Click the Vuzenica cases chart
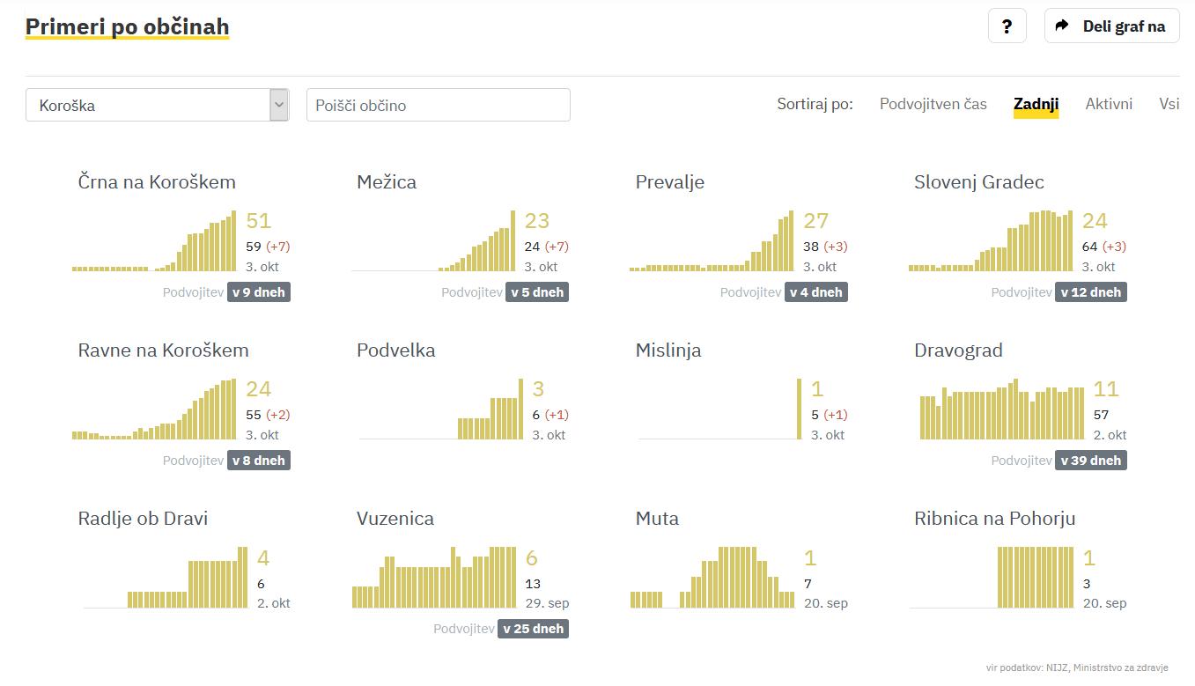The image size is (1195, 686). coord(434,579)
